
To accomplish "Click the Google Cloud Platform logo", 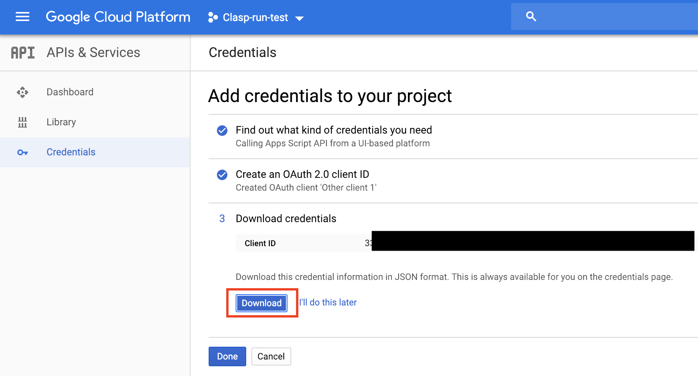I will (118, 17).
